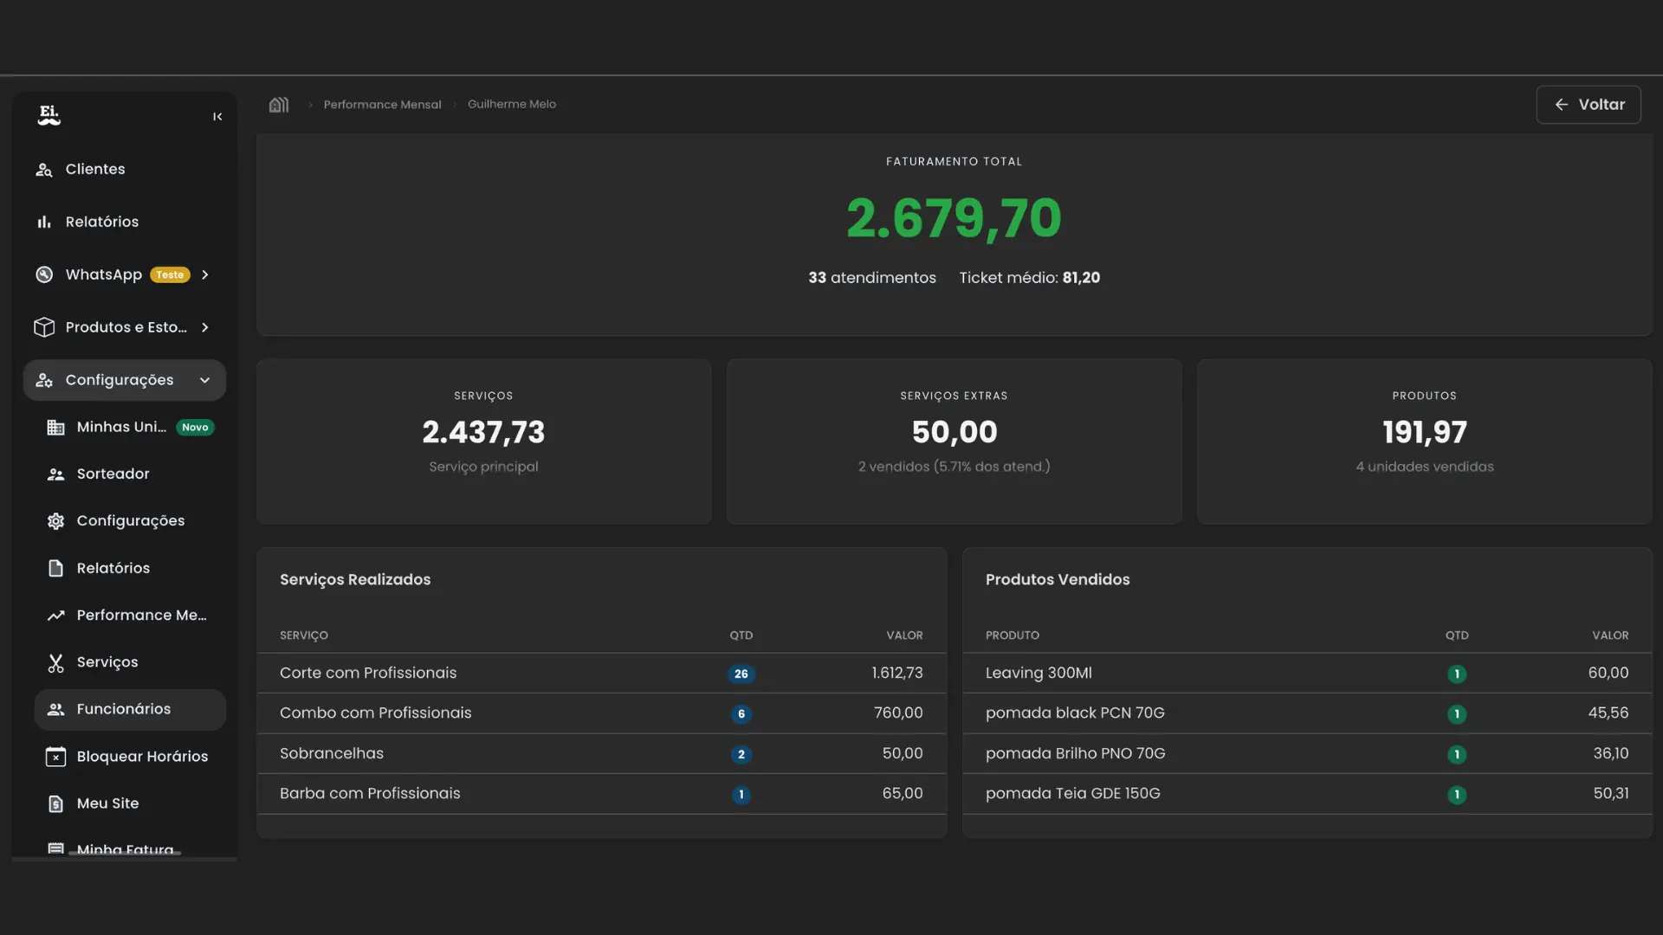Click the Bloquear Horários calendar icon
1663x935 pixels.
coord(55,757)
